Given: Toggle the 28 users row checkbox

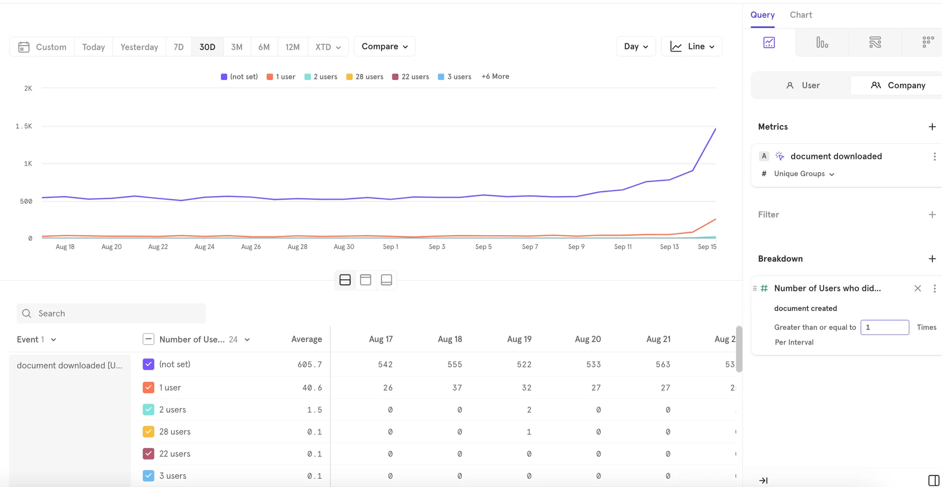Looking at the screenshot, I should (148, 431).
